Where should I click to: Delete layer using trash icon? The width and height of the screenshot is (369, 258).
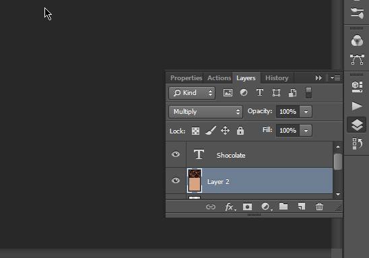click(x=319, y=207)
